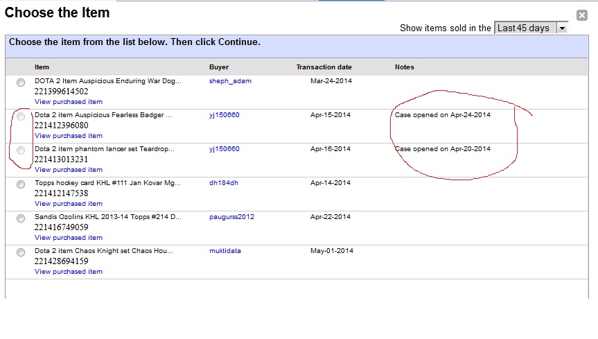View purchased item for 221413013231

(69, 170)
